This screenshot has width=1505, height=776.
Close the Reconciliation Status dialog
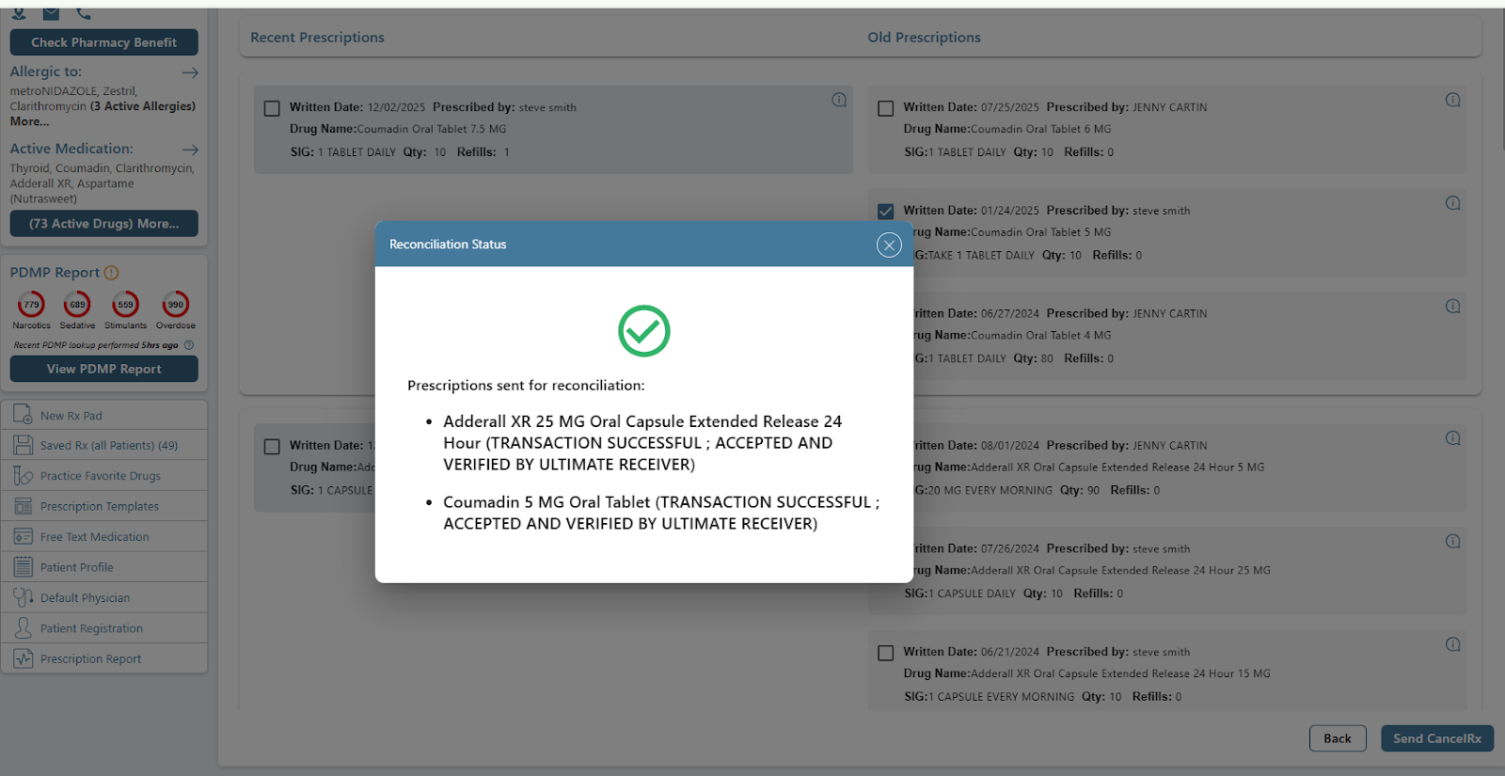tap(889, 245)
